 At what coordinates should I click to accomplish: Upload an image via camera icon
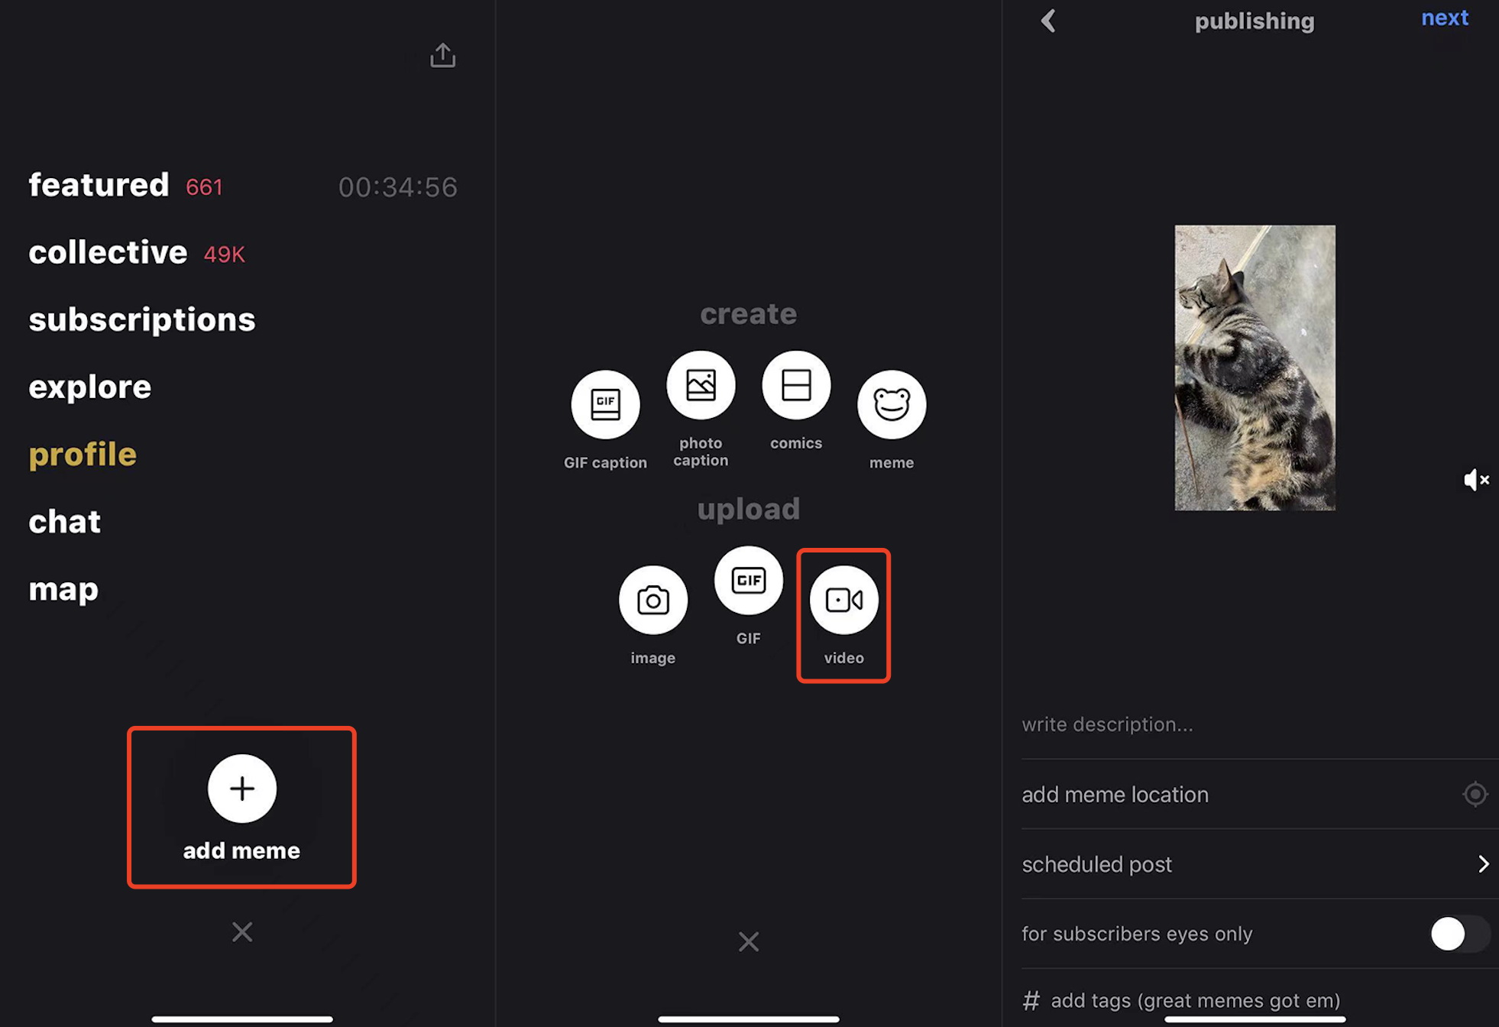[x=652, y=600]
